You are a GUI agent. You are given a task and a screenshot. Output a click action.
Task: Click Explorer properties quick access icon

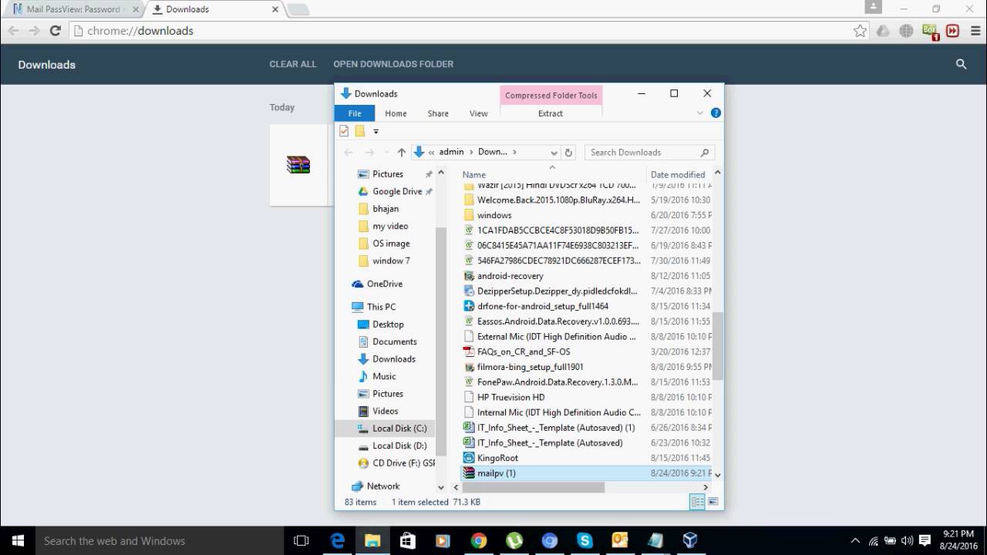[x=344, y=131]
